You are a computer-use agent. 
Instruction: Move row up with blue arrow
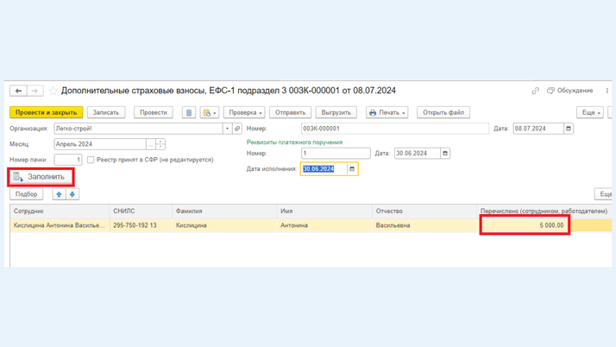point(59,194)
